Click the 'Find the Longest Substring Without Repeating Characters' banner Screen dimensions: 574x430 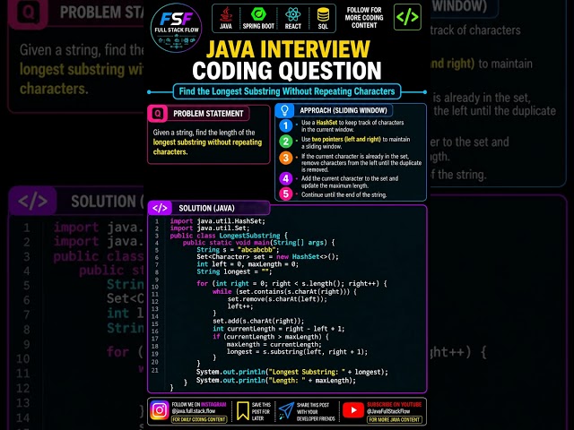(287, 91)
